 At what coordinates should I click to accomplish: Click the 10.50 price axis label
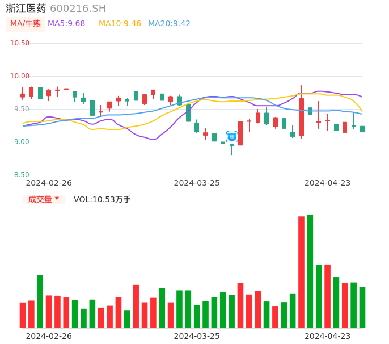point(20,43)
